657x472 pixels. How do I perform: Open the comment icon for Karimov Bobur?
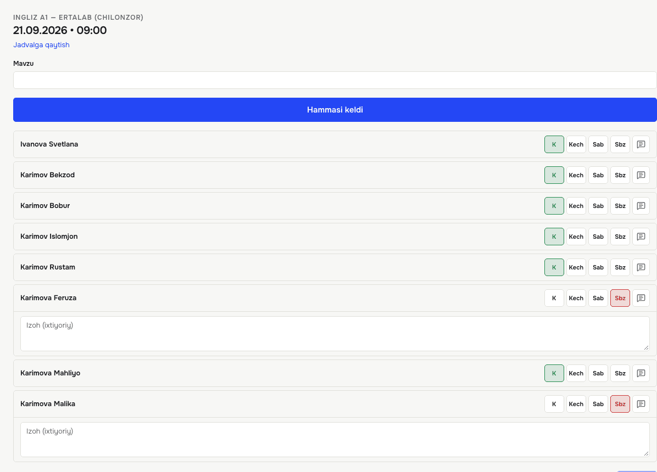point(641,206)
